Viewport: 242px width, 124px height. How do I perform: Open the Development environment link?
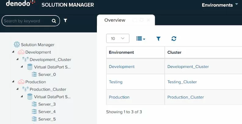coord(122,67)
